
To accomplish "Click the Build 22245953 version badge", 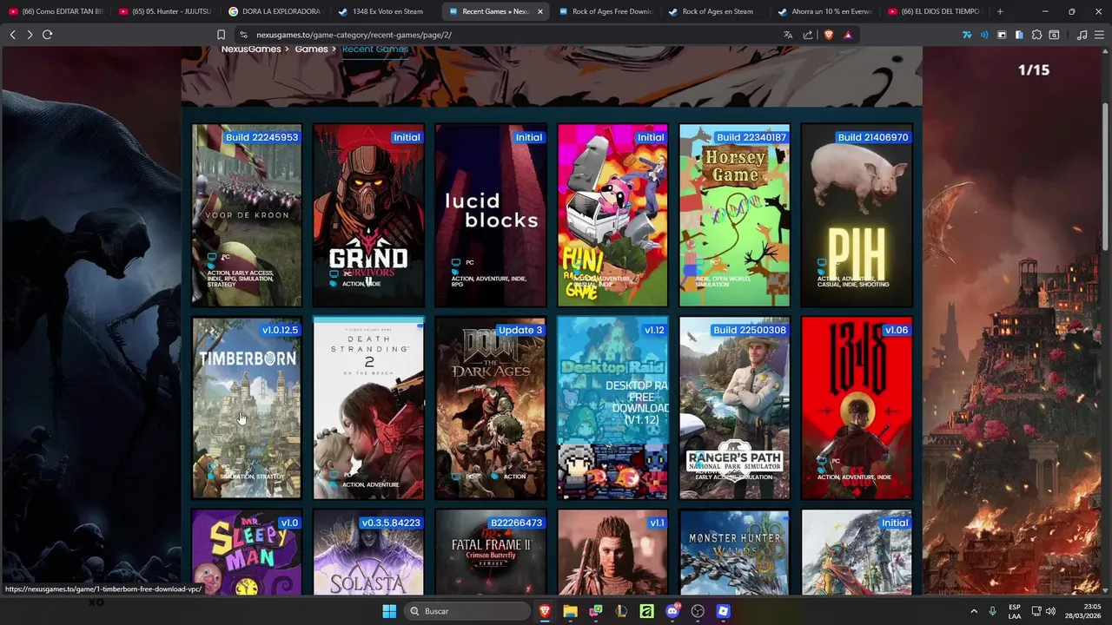I will 261,137.
